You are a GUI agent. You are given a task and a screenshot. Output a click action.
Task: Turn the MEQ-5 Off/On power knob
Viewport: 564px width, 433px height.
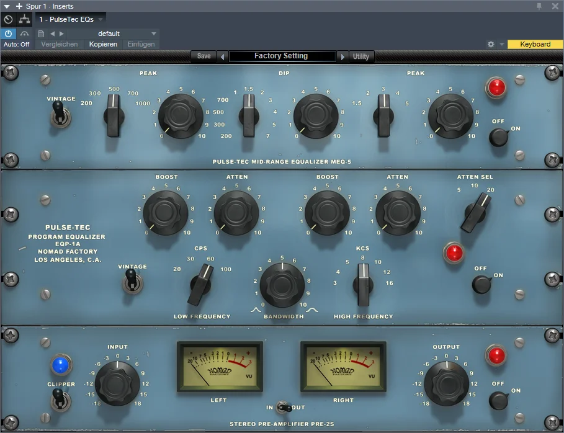[499, 137]
